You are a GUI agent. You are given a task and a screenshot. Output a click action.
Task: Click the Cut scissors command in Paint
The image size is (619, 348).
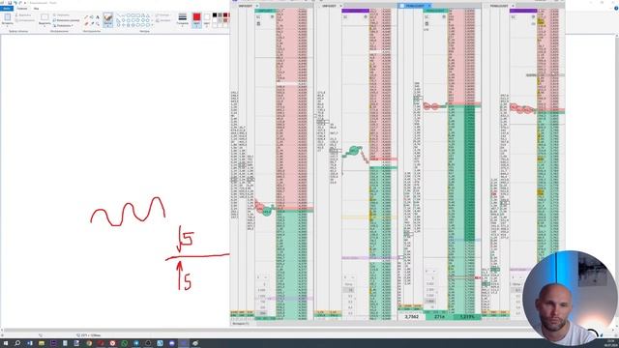[x=23, y=15]
